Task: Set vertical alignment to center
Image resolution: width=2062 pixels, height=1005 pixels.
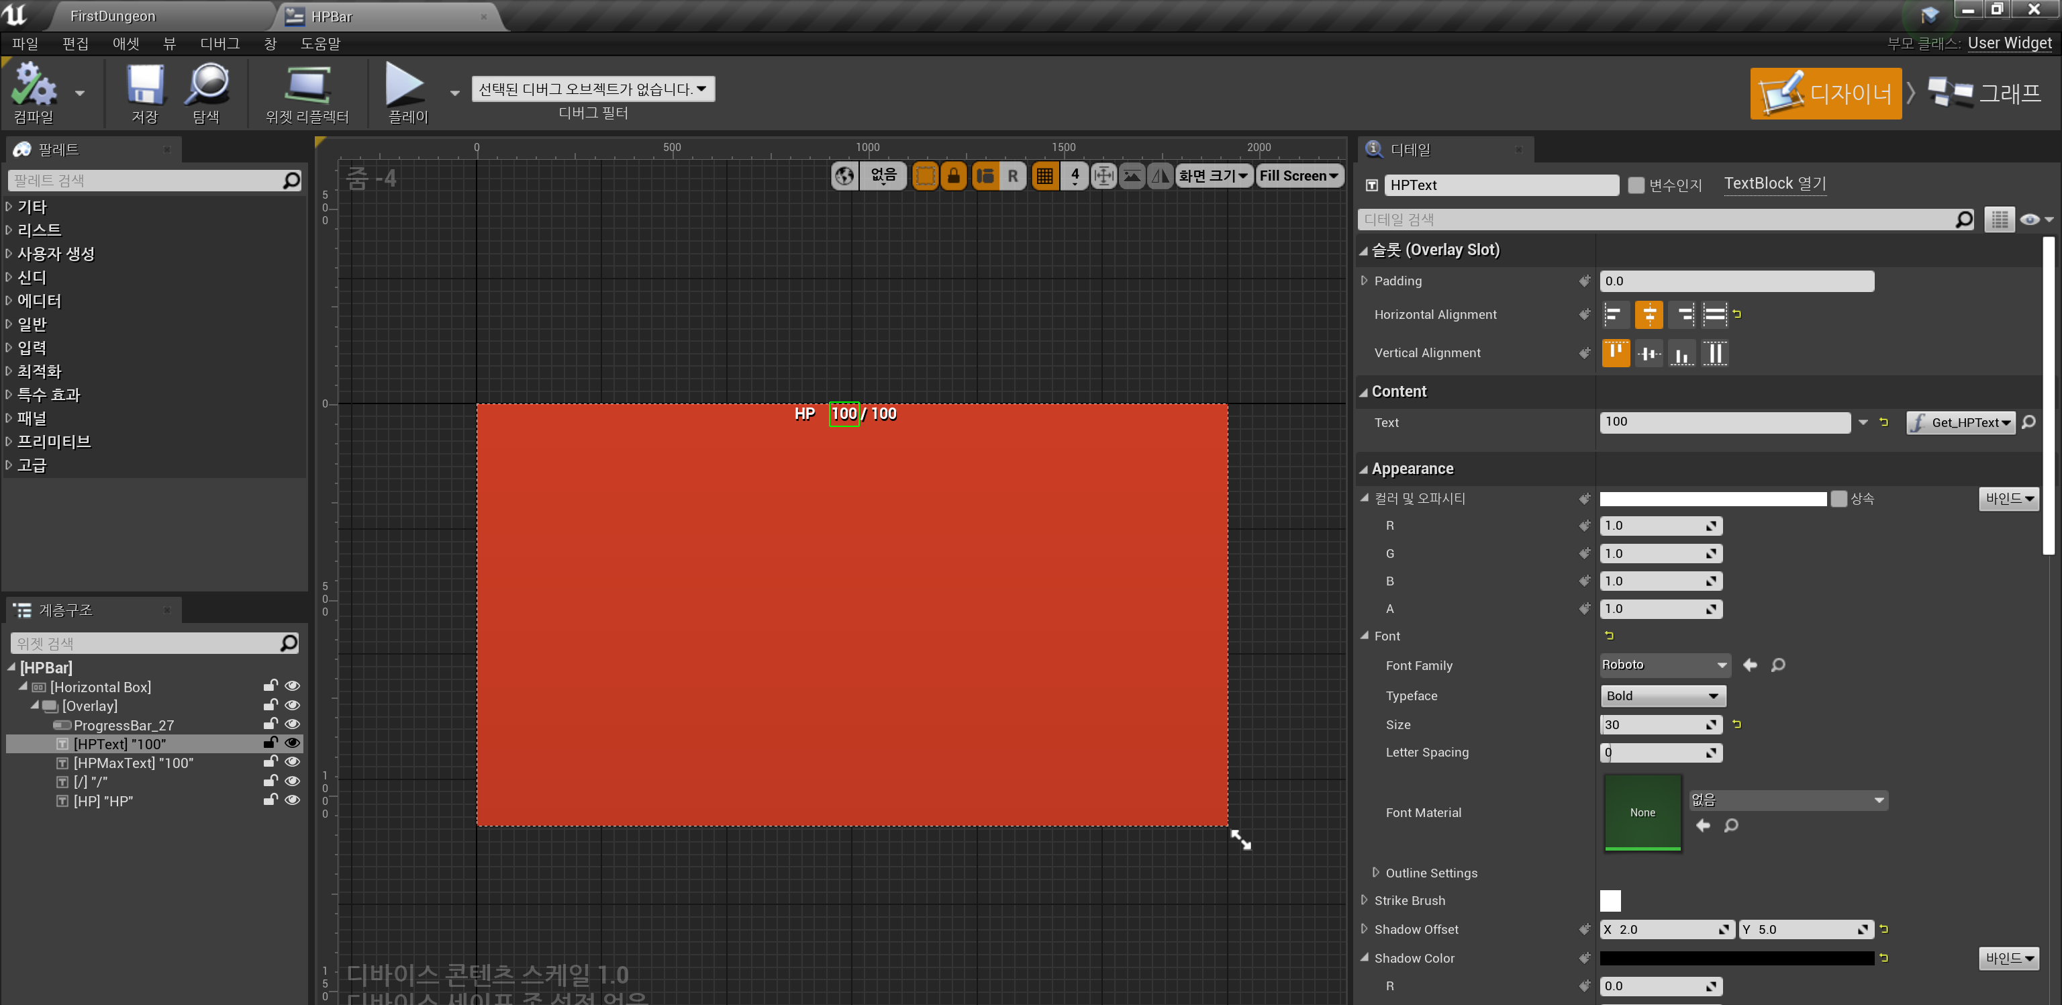Action: coord(1649,353)
